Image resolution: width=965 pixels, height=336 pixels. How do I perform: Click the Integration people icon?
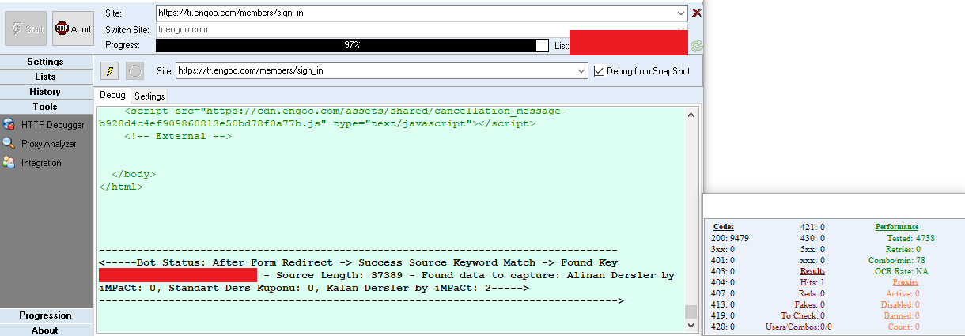pos(9,162)
